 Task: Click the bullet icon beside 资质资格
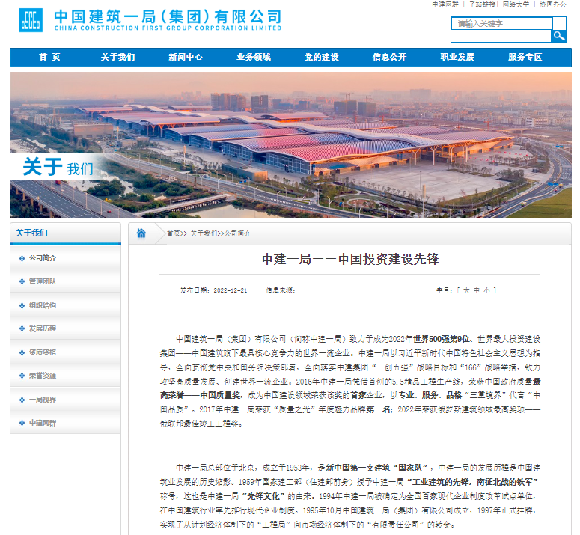pos(22,352)
